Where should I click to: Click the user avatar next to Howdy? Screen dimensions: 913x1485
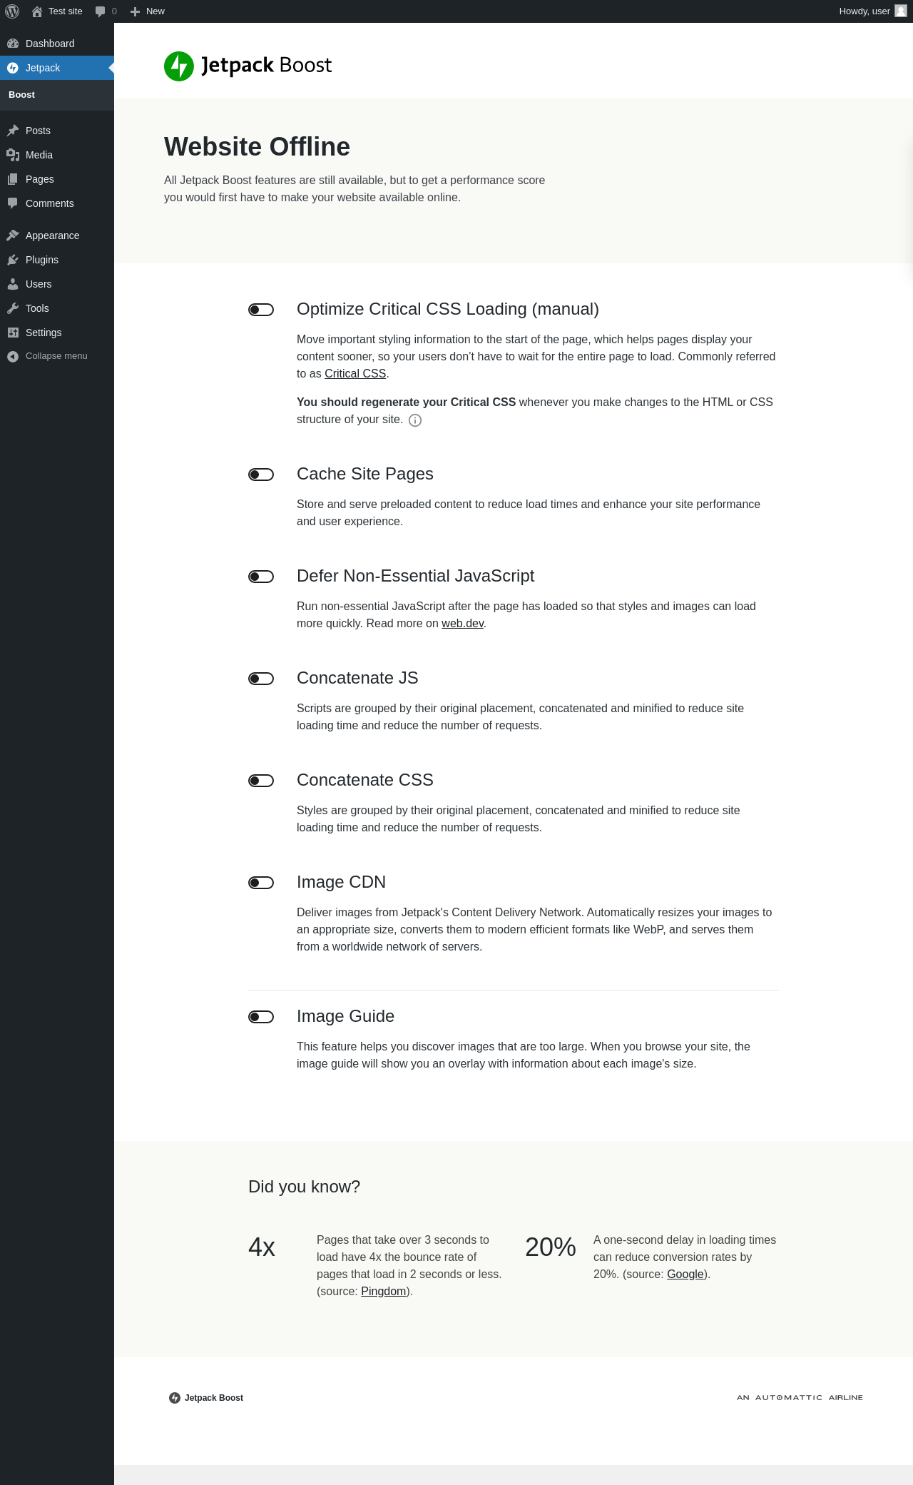point(901,11)
